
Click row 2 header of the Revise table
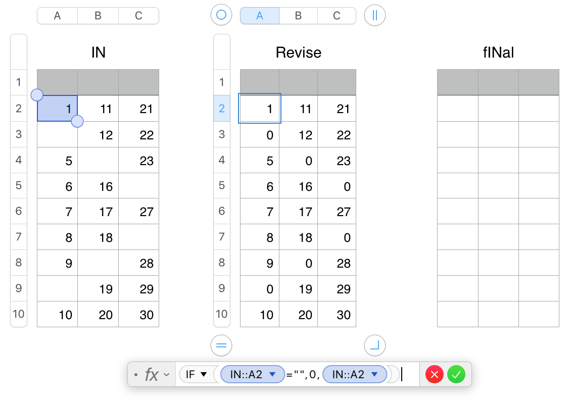click(221, 108)
